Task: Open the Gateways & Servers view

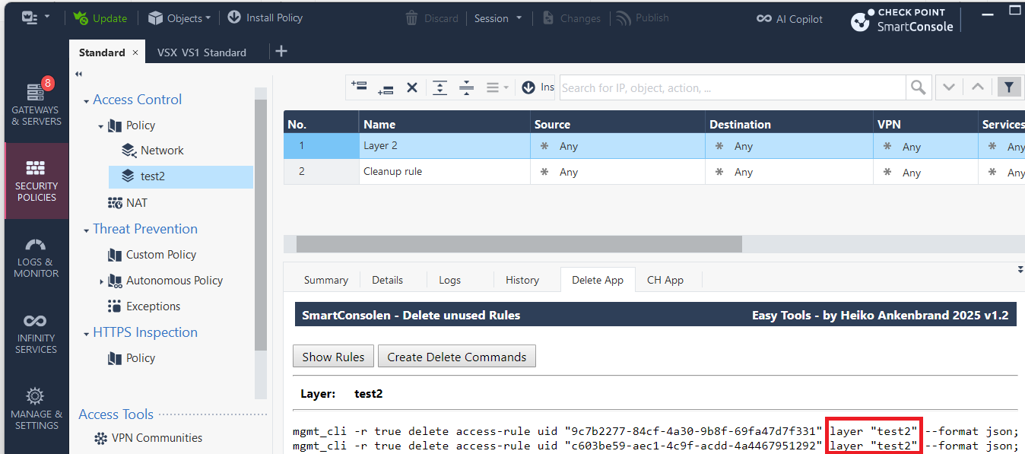Action: coord(36,103)
